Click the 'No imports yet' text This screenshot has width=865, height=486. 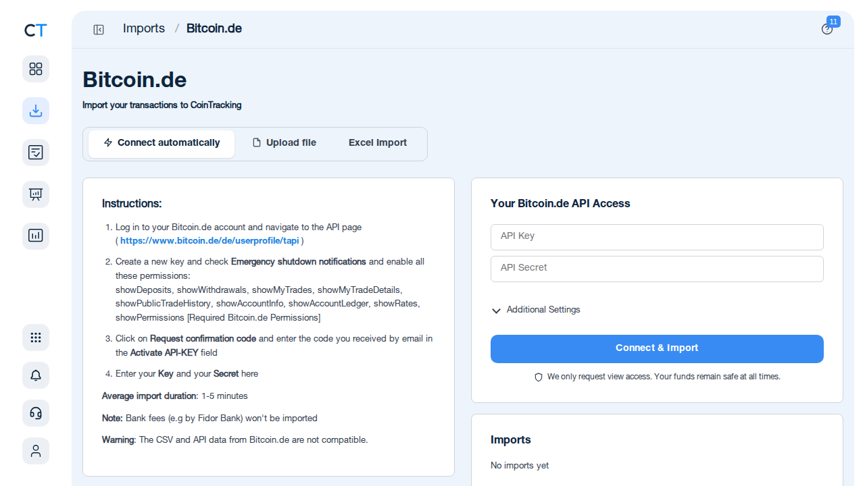point(520,466)
